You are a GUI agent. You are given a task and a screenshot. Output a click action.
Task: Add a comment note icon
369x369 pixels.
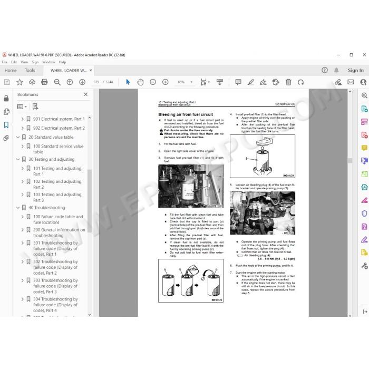click(238, 82)
